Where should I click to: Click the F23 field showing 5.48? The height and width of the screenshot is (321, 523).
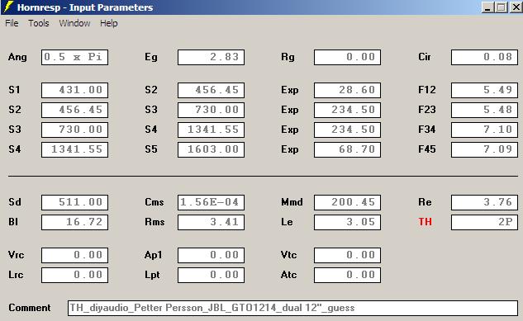[484, 110]
